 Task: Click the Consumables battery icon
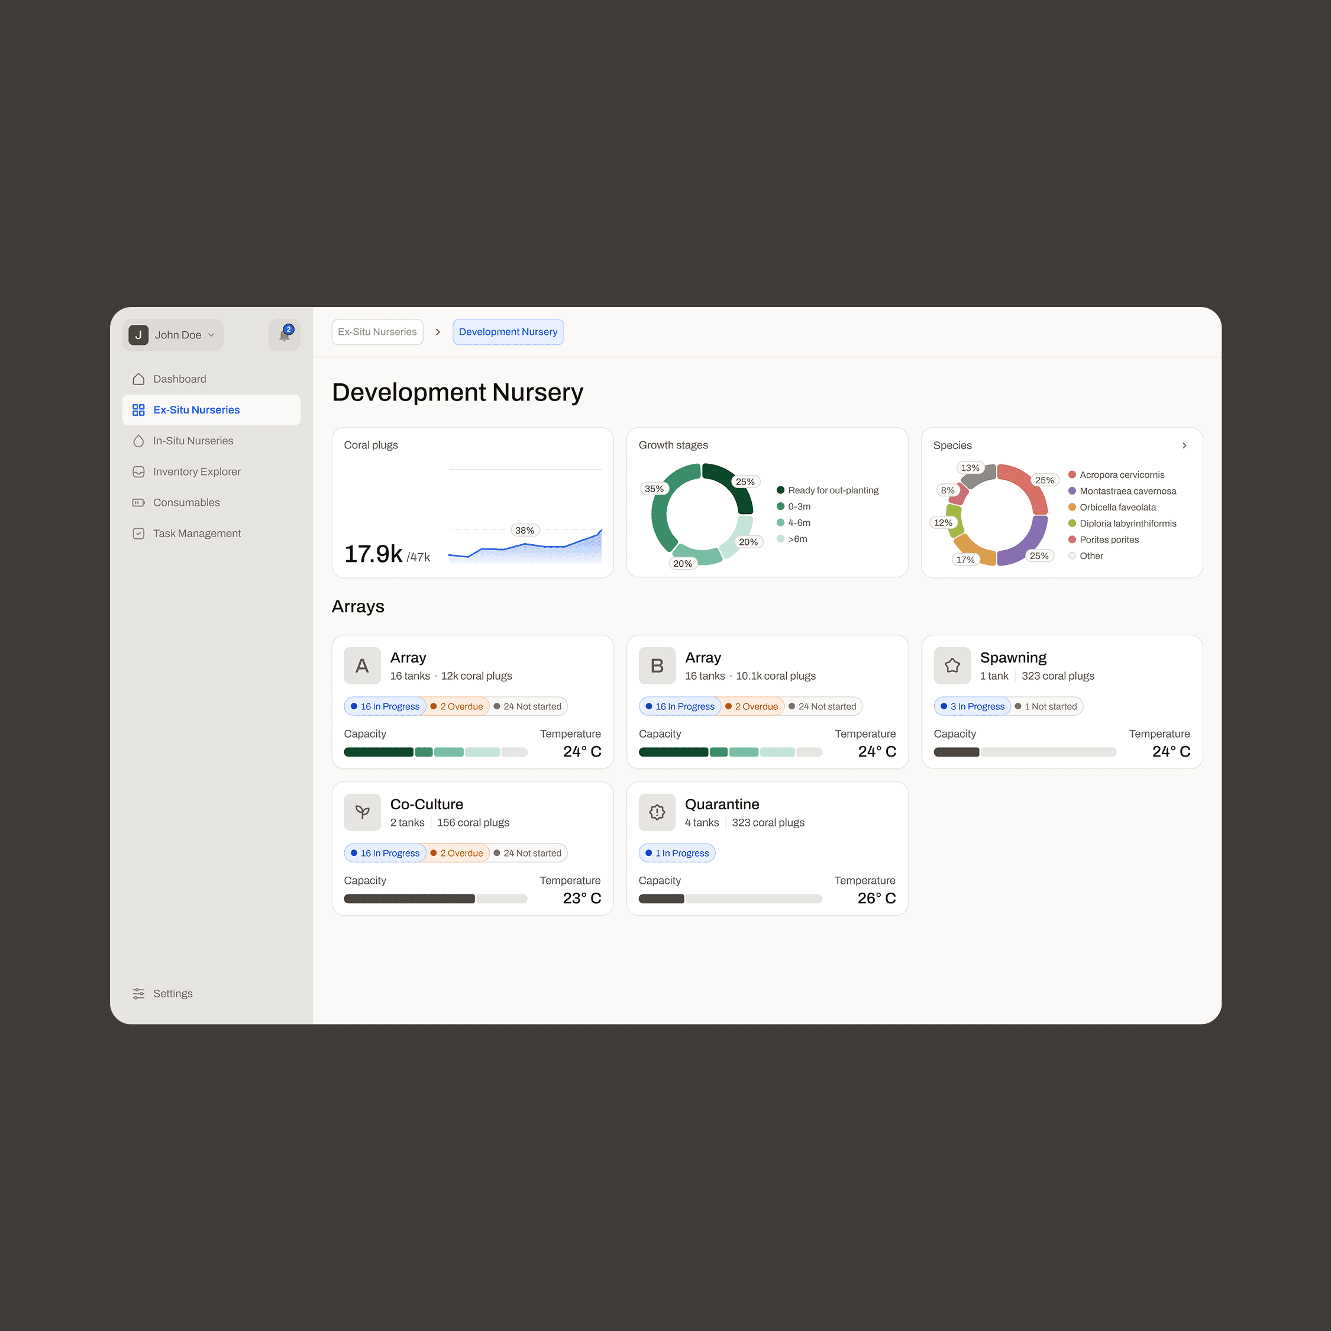click(x=138, y=502)
